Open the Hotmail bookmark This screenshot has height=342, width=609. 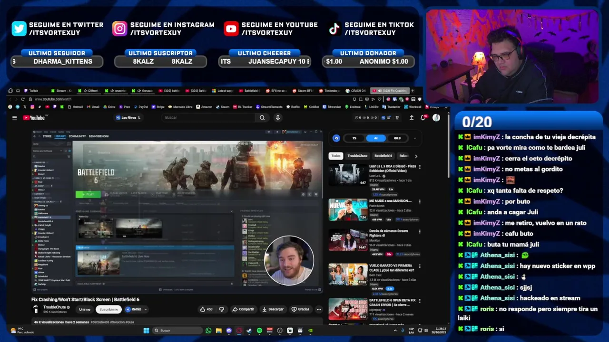(75, 107)
